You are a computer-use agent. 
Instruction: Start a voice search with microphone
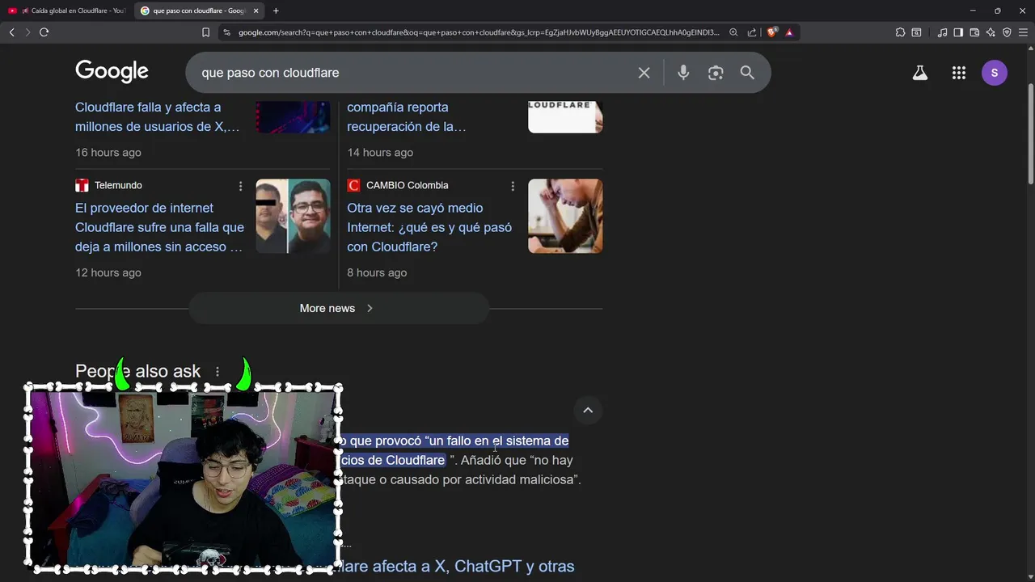click(683, 73)
